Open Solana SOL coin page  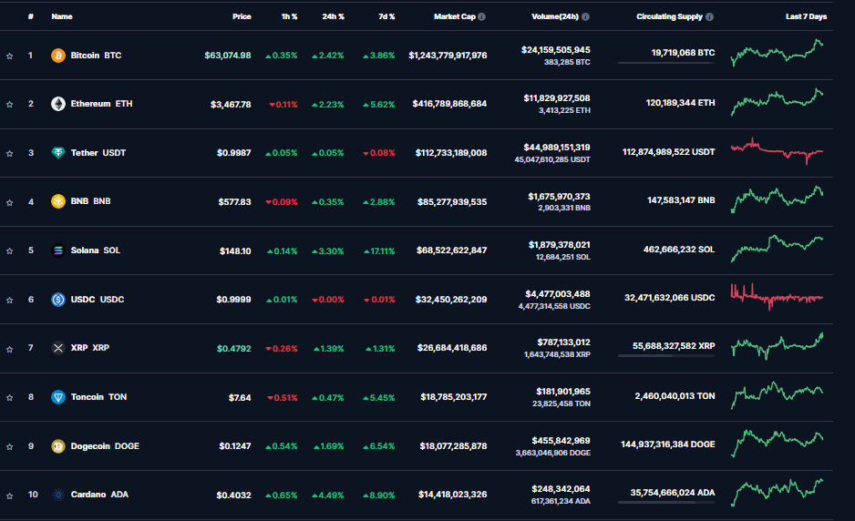coord(96,250)
